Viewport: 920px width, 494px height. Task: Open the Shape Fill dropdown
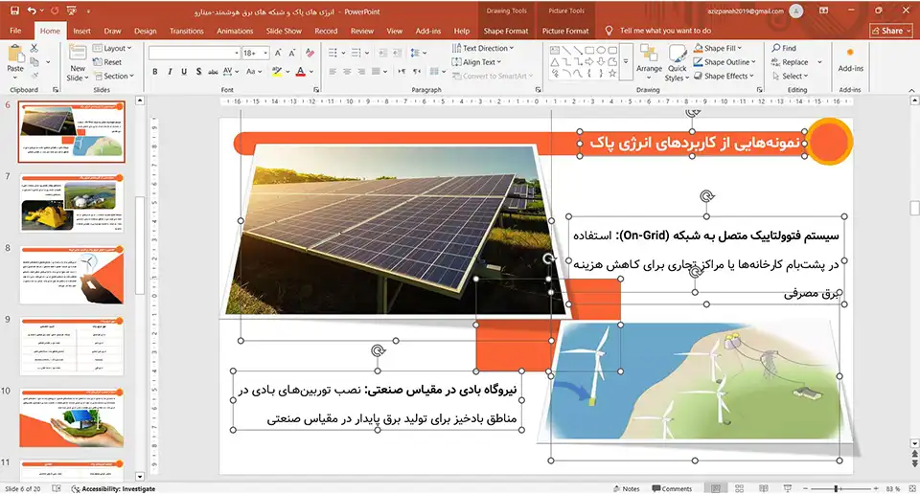pos(718,48)
